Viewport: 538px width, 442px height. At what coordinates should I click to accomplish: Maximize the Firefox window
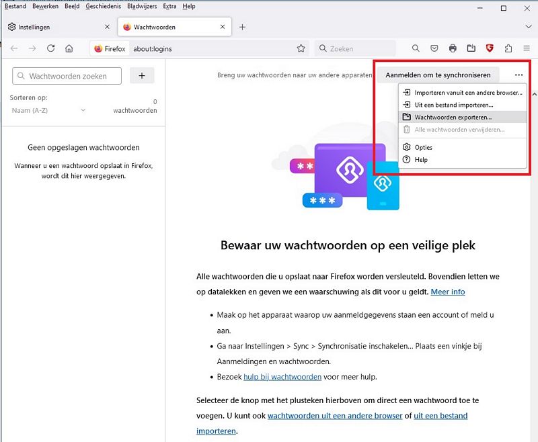coord(503,8)
